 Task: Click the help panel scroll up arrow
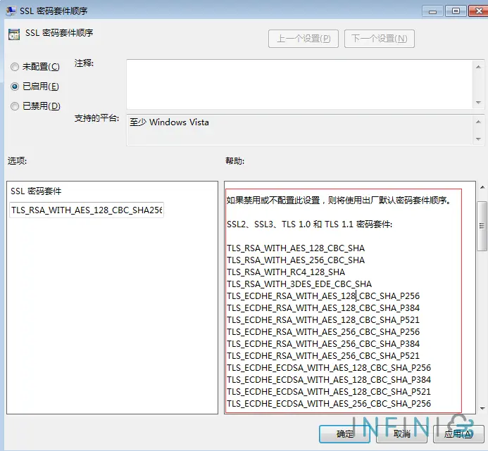tap(482, 187)
